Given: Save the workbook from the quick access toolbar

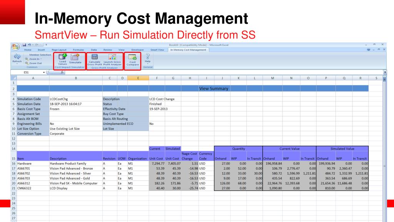Looking at the screenshot, I should [24, 45].
